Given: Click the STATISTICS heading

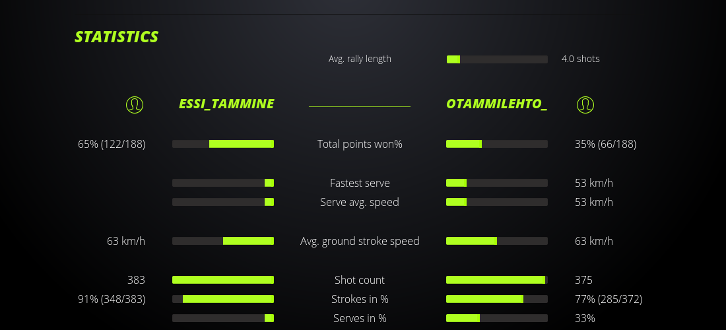Looking at the screenshot, I should [117, 37].
